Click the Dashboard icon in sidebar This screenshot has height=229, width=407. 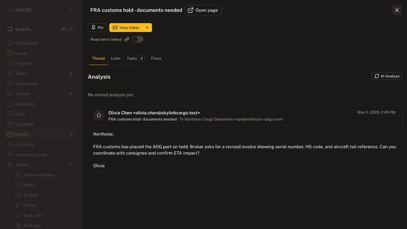coord(10,43)
